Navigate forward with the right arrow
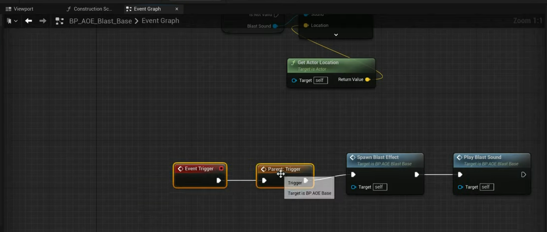 (x=43, y=21)
